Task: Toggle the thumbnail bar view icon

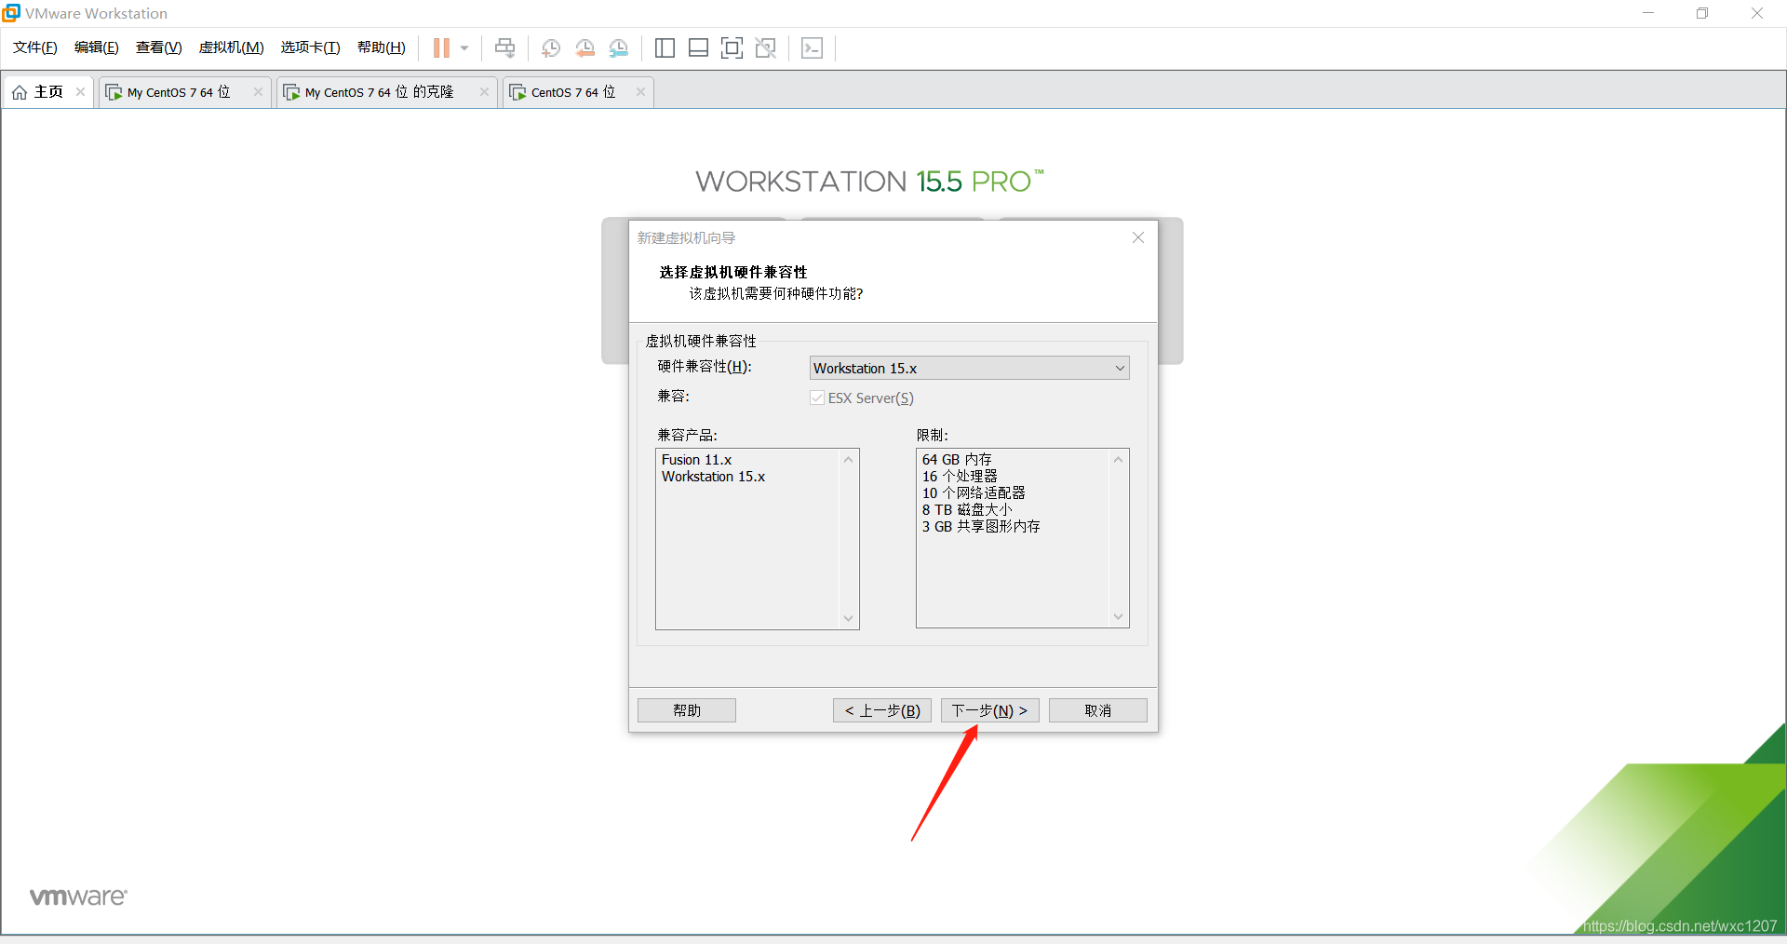Action: [x=698, y=47]
